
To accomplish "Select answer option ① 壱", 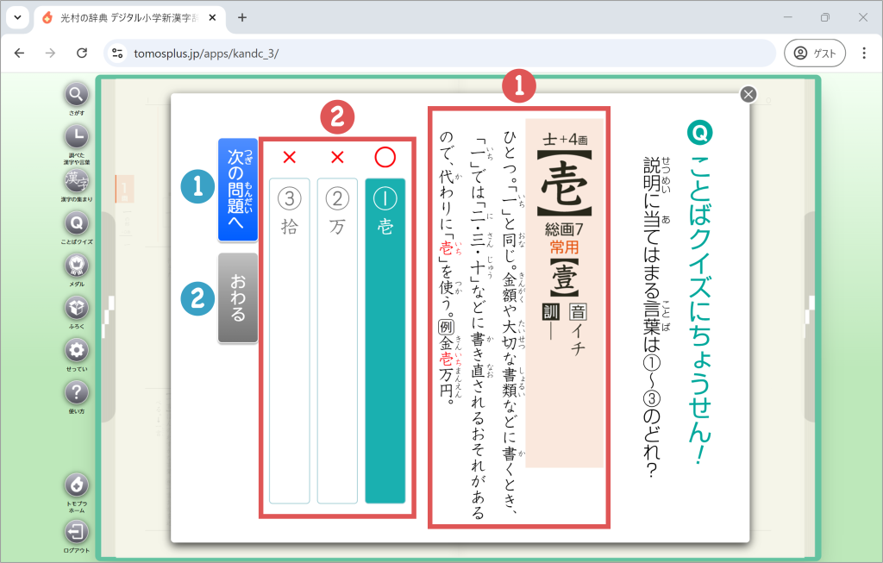I will tap(385, 341).
